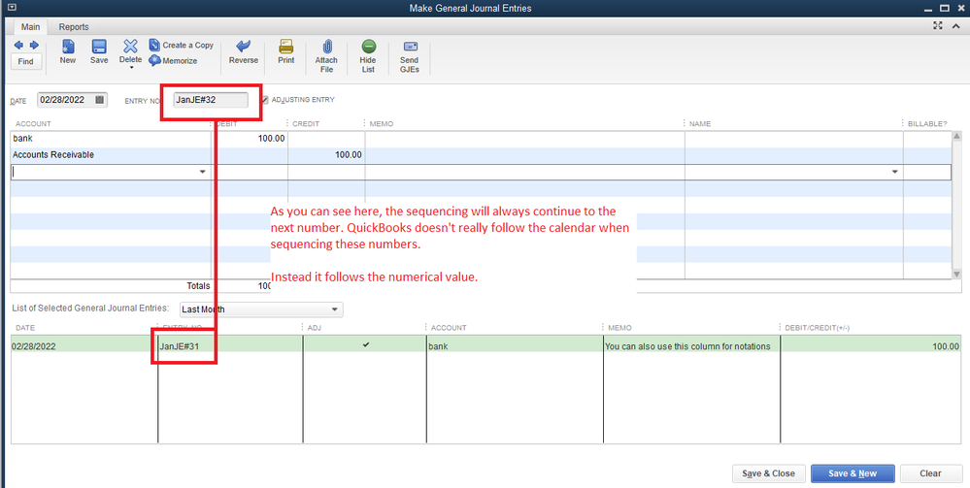Click the ACCOUNT column header
This screenshot has width=970, height=488.
(33, 124)
